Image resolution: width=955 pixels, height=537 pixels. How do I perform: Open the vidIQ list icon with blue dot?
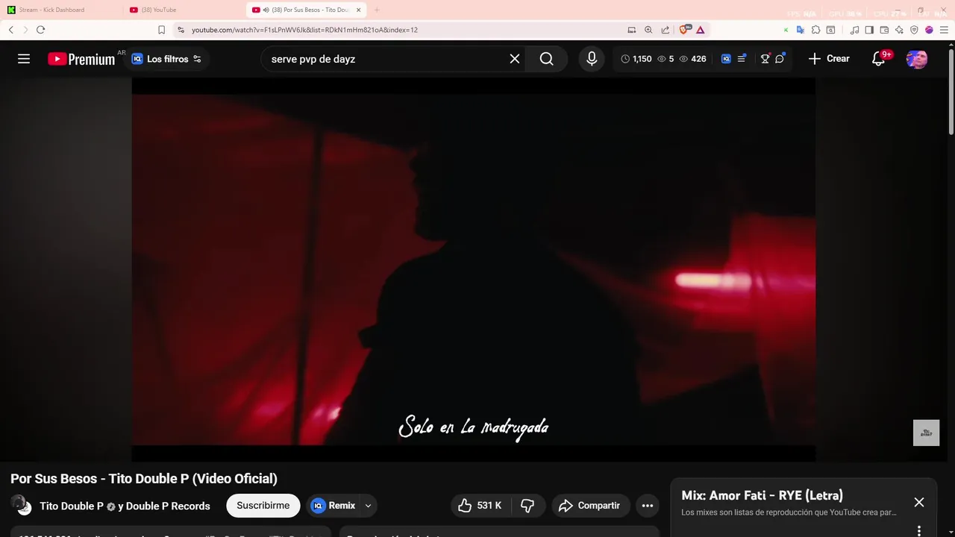point(742,59)
